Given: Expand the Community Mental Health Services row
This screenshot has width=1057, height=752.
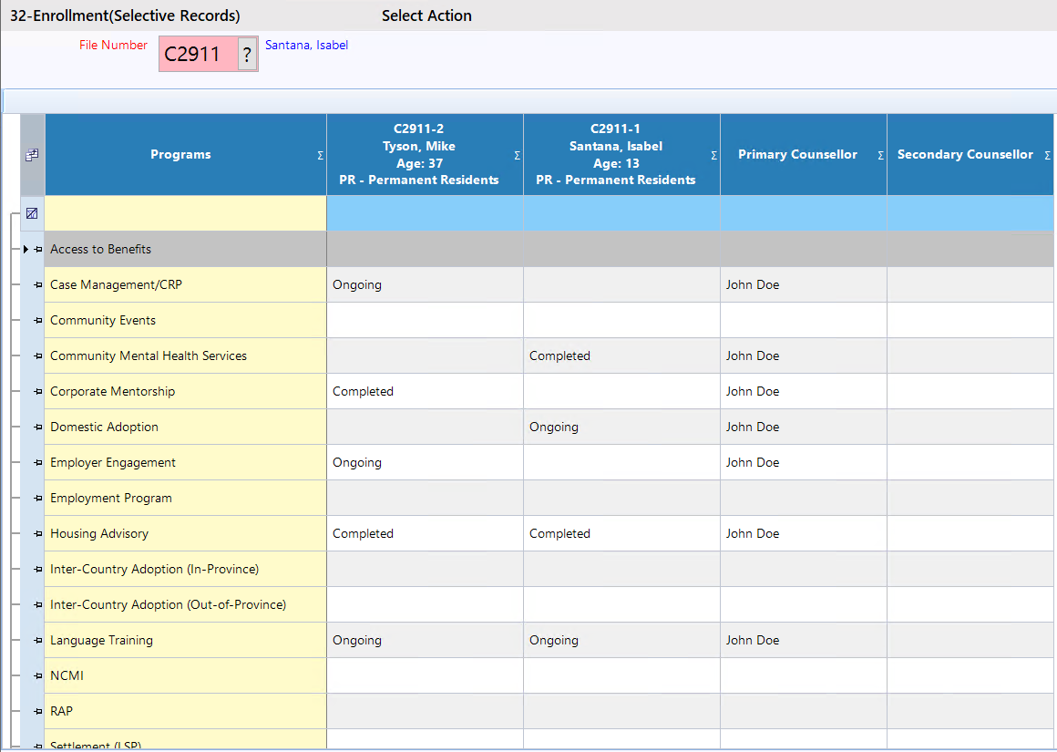Looking at the screenshot, I should click(x=37, y=356).
